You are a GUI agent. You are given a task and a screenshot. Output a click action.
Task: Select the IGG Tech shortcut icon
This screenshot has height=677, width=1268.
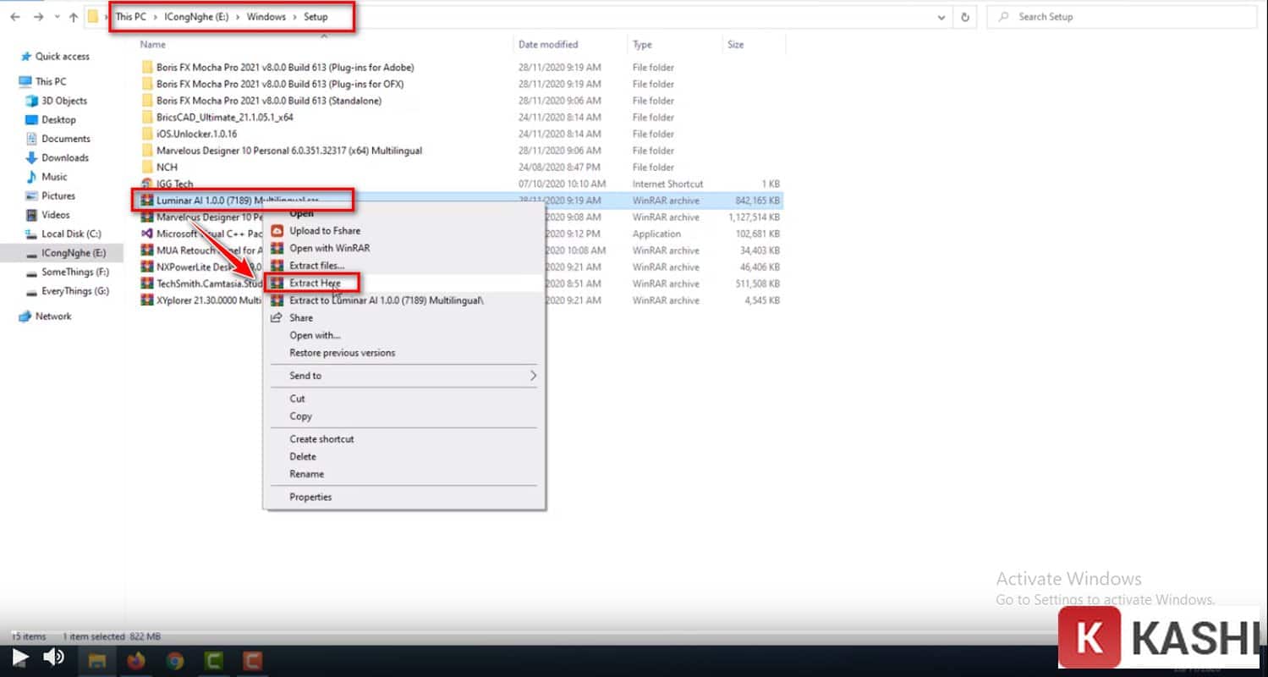coord(147,184)
